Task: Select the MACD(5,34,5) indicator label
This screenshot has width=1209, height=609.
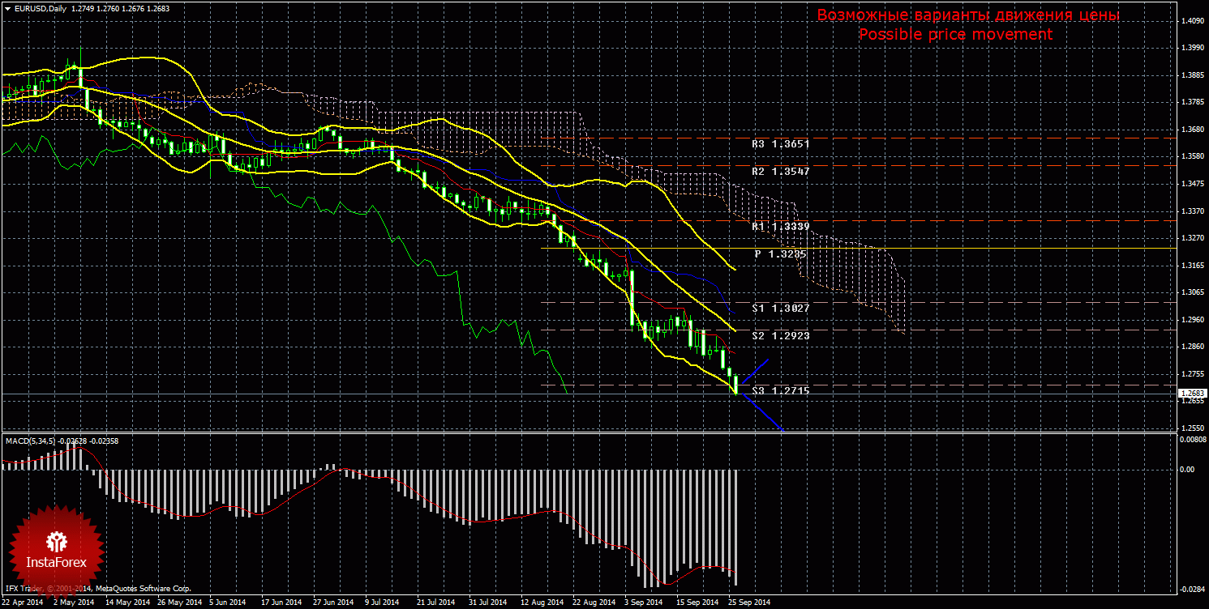Action: pyautogui.click(x=32, y=441)
